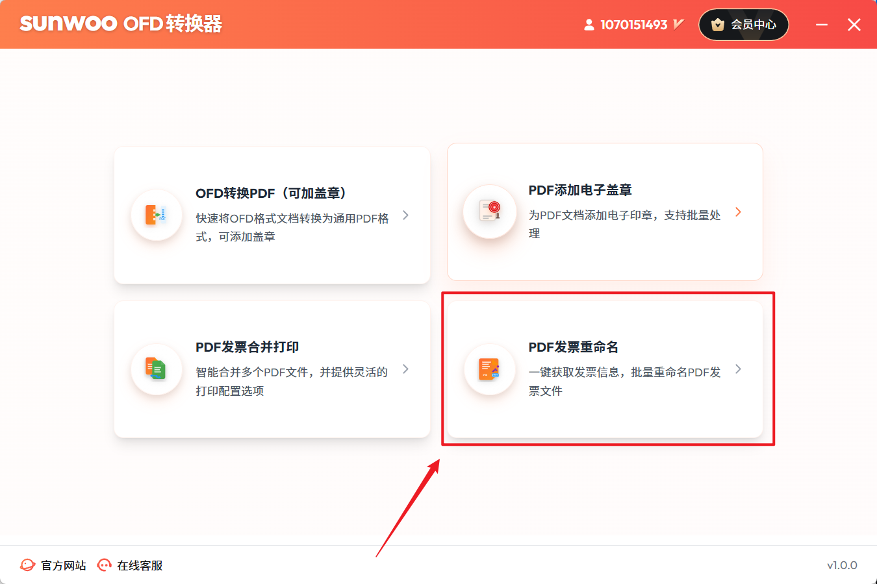Click the 官方网站 planet icon
This screenshot has height=584, width=877.
pyautogui.click(x=27, y=565)
